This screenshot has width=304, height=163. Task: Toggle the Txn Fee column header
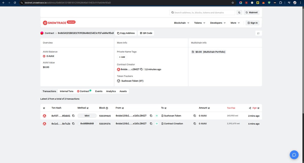[231, 108]
